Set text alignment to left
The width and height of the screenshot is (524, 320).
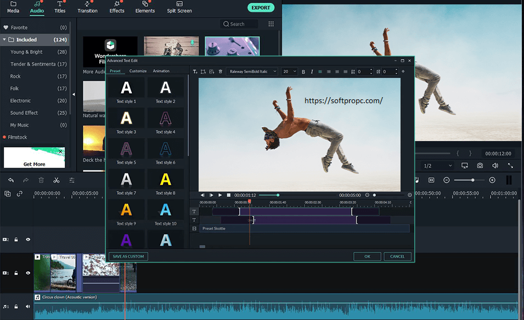[x=320, y=71]
